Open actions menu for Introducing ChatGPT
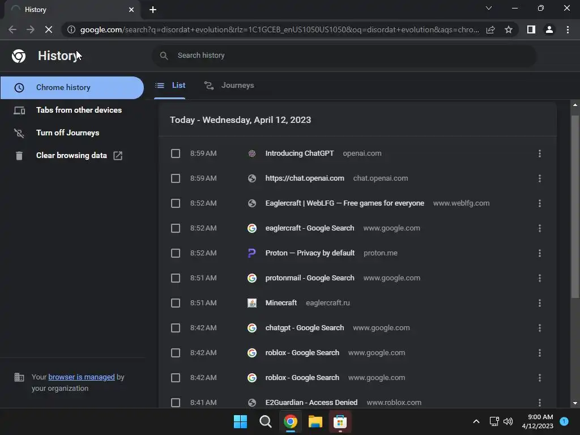Image resolution: width=580 pixels, height=435 pixels. pyautogui.click(x=540, y=153)
